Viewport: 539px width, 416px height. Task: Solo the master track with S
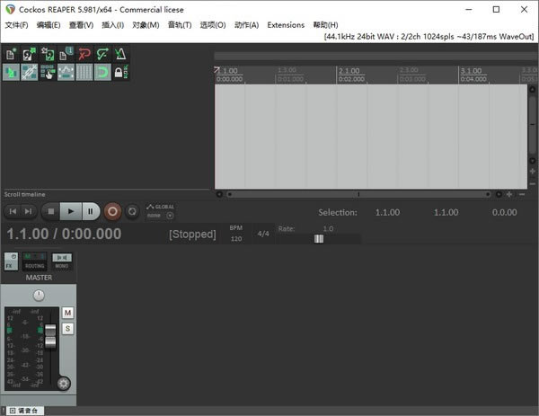click(67, 328)
